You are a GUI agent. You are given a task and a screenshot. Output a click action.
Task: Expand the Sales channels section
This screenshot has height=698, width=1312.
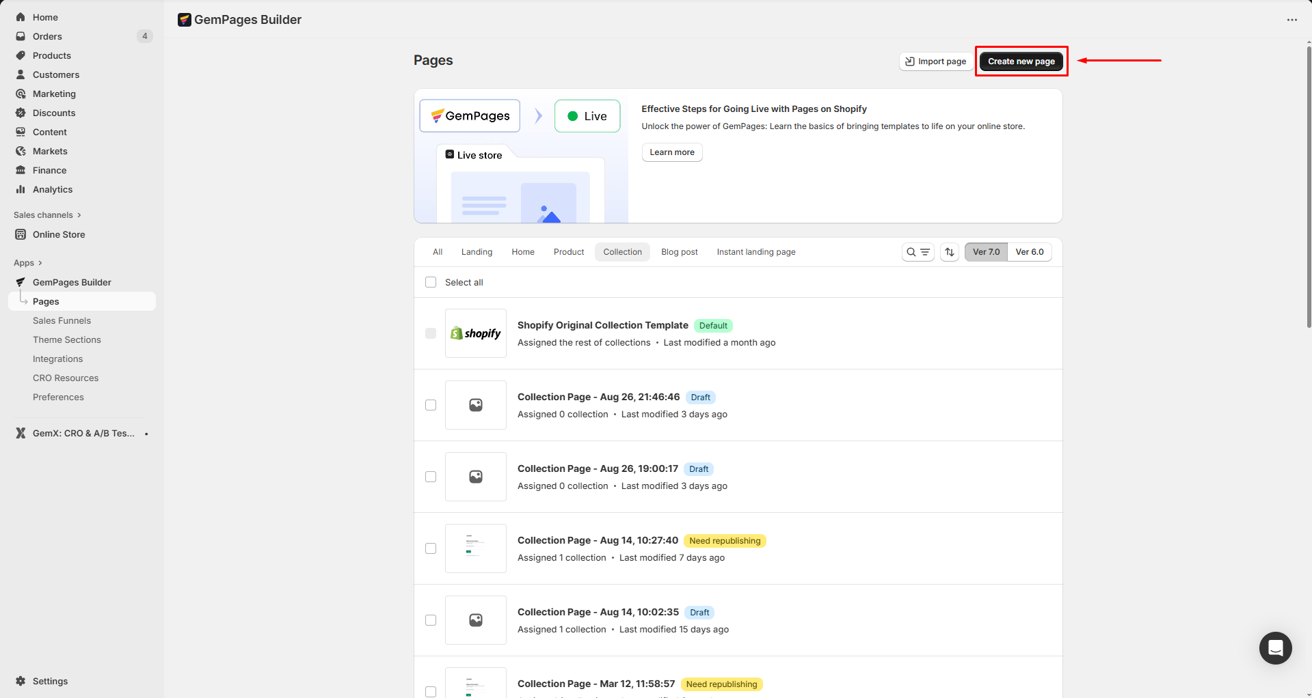(47, 215)
